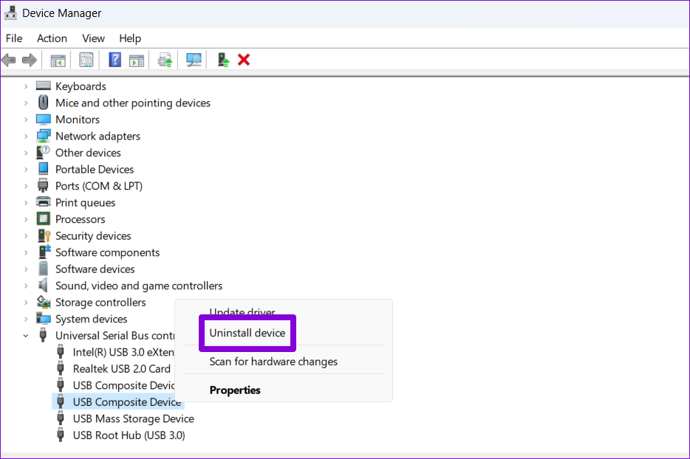
Task: Click the Properties sheet toolbar icon
Action: [x=87, y=60]
